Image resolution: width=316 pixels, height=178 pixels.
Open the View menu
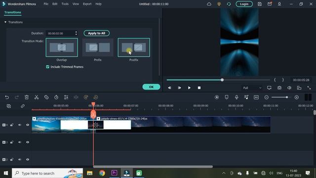(x=76, y=4)
